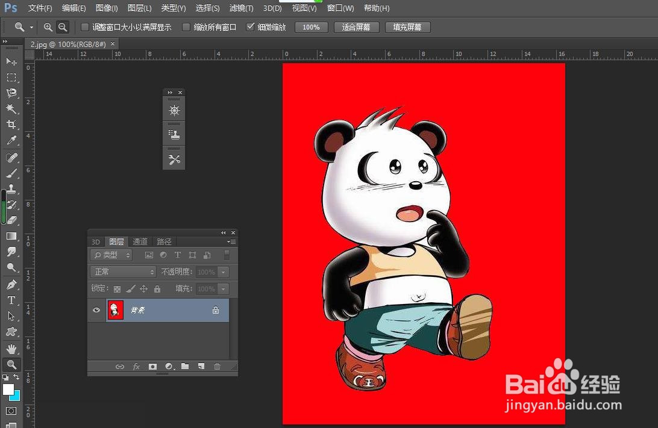
Task: Delete layer with trash icon
Action: (x=217, y=367)
